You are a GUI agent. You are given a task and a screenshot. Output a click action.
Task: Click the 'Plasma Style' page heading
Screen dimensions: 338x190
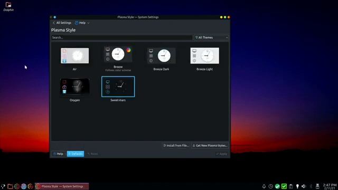pyautogui.click(x=63, y=30)
